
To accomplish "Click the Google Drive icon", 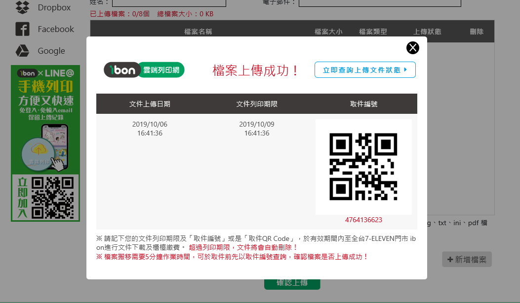I will click(22, 51).
